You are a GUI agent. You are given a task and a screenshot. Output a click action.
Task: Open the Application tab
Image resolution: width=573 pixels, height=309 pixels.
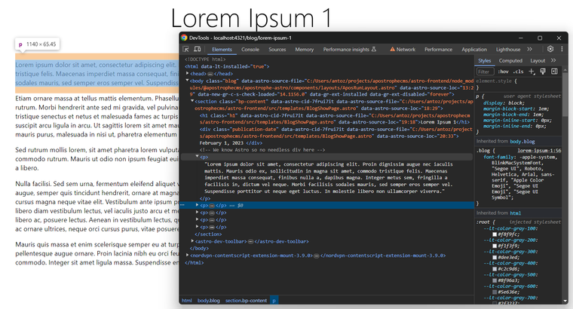(x=474, y=49)
